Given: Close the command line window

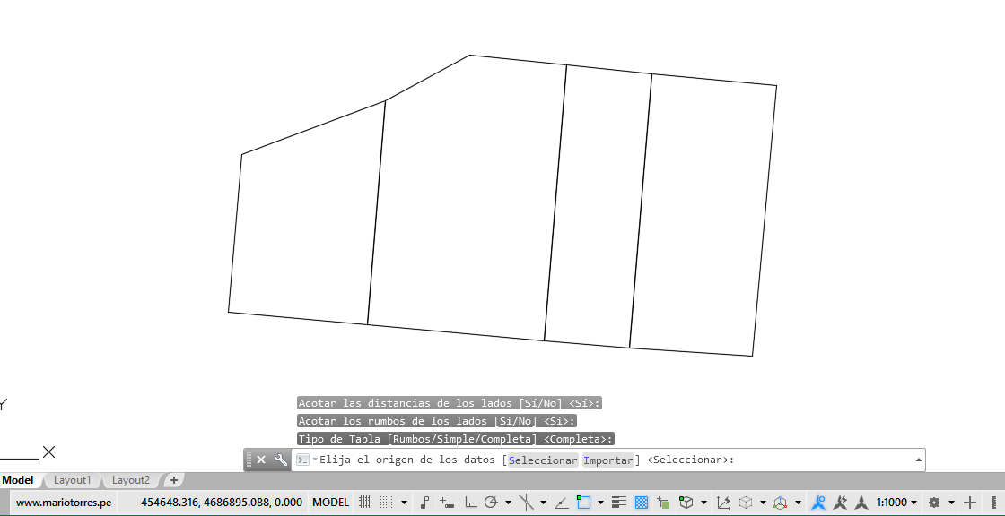Looking at the screenshot, I should (x=261, y=460).
